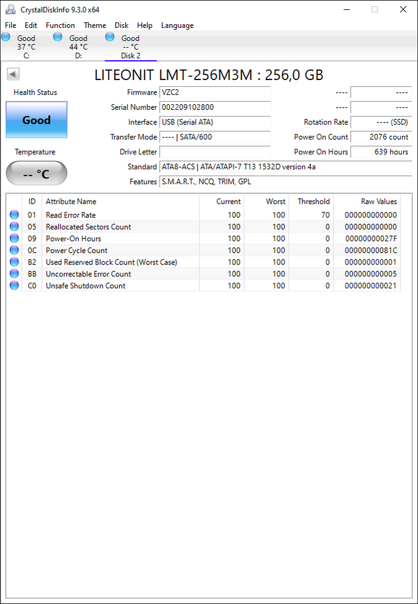Click the Good health status button
Screen dimensions: 418x604
pos(37,120)
